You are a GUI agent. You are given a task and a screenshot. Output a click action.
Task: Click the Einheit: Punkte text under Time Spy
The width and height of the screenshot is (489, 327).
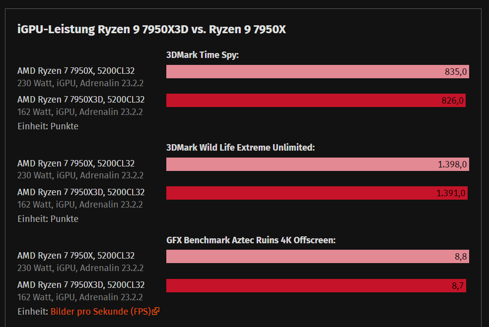[48, 126]
